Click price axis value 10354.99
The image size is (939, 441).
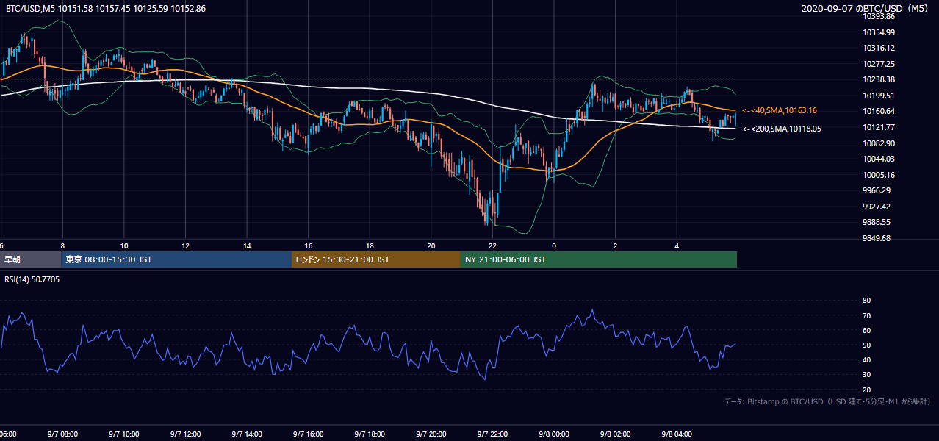tap(879, 32)
